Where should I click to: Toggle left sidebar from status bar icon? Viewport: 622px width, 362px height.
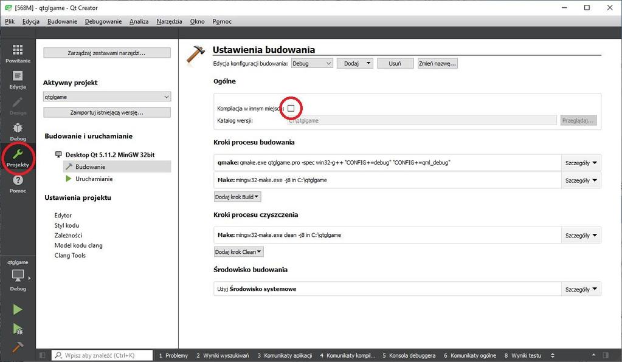coord(43,355)
